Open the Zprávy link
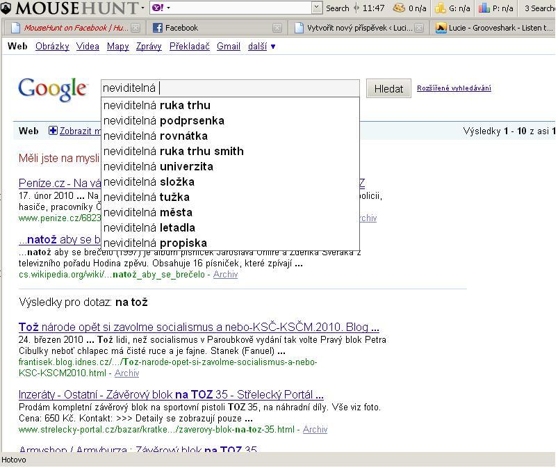 [149, 47]
